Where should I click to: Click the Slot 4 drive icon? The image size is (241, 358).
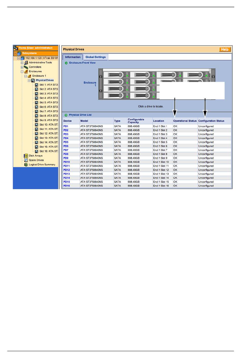tap(37, 98)
